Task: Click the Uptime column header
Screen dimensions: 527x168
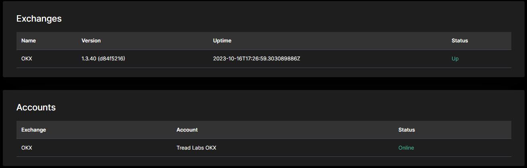Action: click(x=222, y=40)
